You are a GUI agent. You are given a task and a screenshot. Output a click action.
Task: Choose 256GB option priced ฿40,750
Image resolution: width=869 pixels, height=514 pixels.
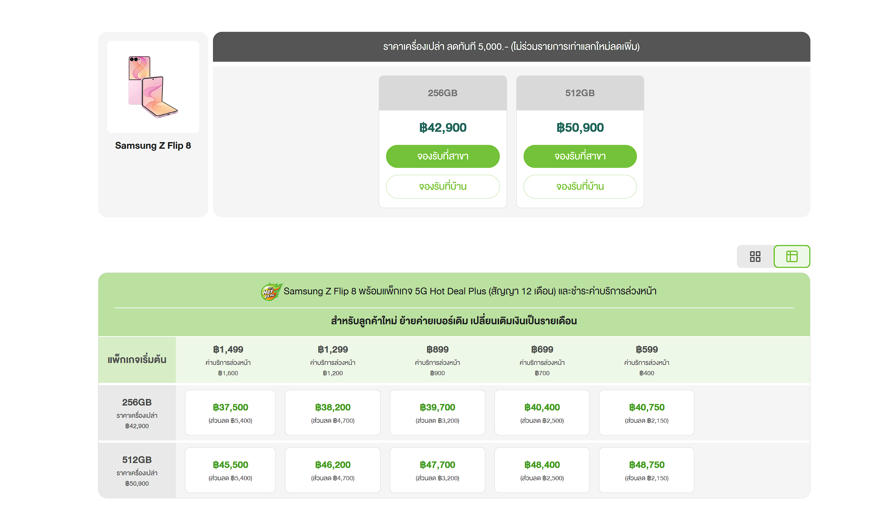tap(646, 413)
